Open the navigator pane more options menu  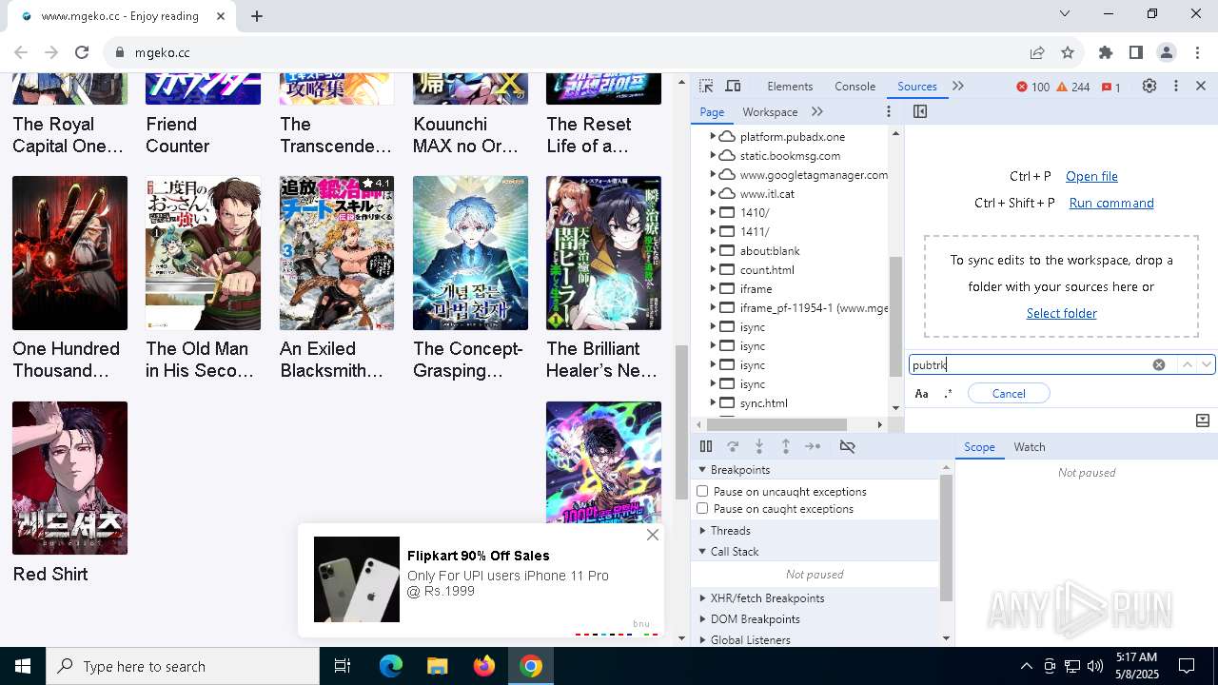(889, 111)
